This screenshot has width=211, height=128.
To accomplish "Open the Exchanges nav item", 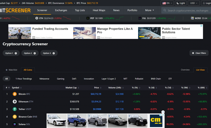I will 61,10.
